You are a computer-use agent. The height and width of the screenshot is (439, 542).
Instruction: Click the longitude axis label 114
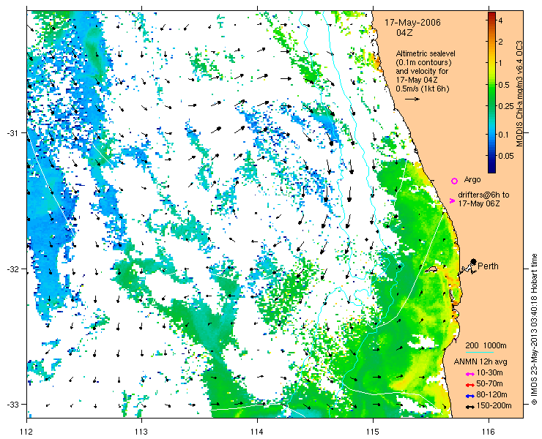point(257,432)
